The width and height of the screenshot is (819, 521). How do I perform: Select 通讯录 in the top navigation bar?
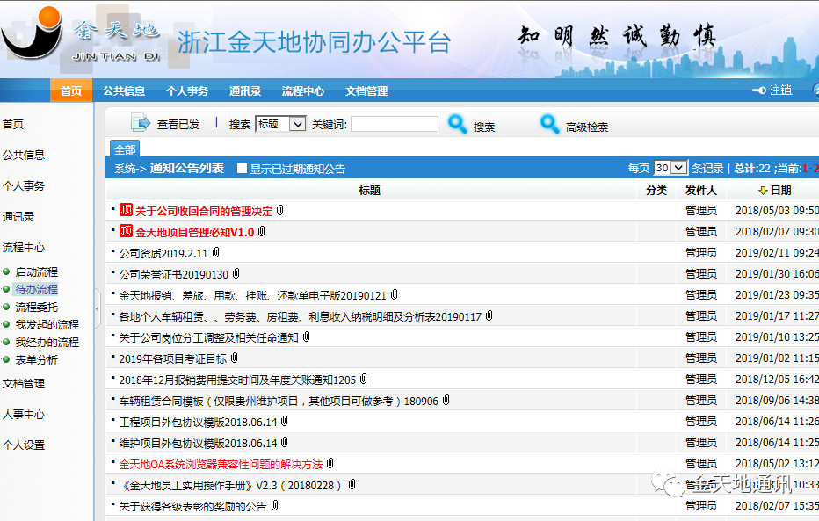(245, 90)
